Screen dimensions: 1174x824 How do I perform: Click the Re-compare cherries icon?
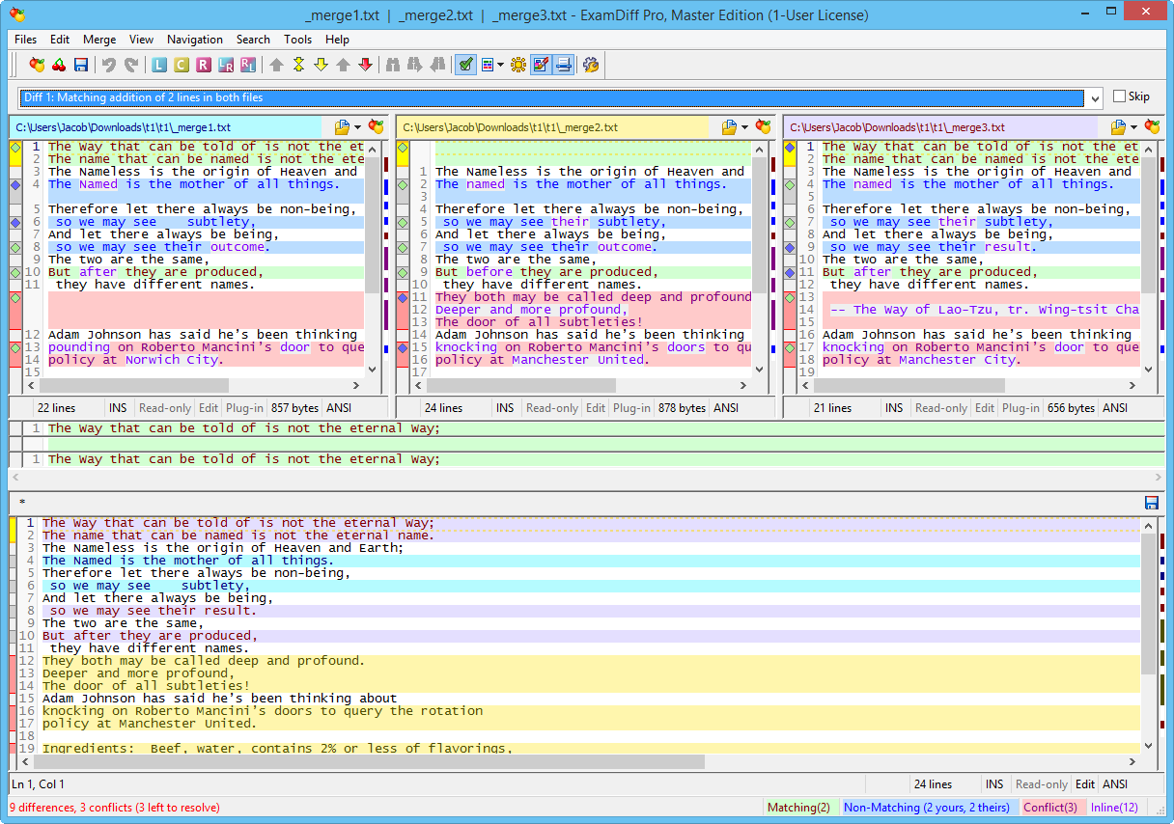click(x=60, y=65)
